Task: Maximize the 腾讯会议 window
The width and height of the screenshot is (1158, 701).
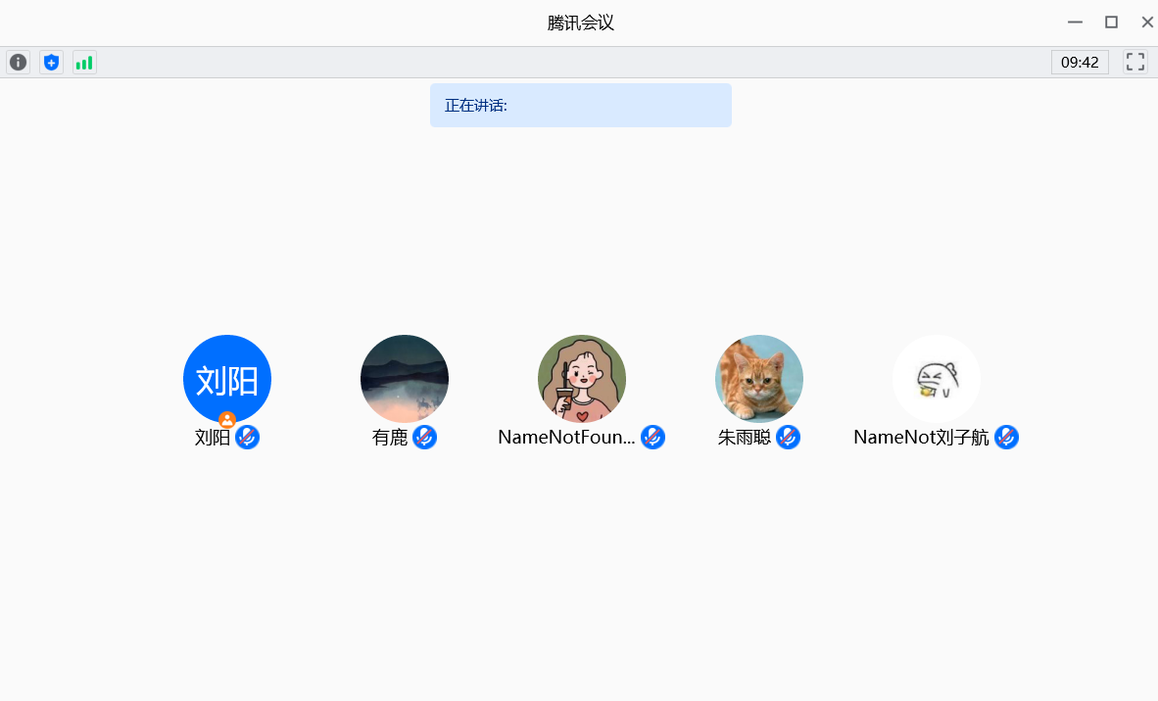Action: (x=1111, y=23)
